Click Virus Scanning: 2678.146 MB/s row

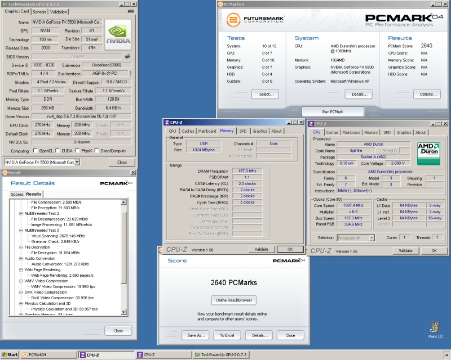[58, 236]
